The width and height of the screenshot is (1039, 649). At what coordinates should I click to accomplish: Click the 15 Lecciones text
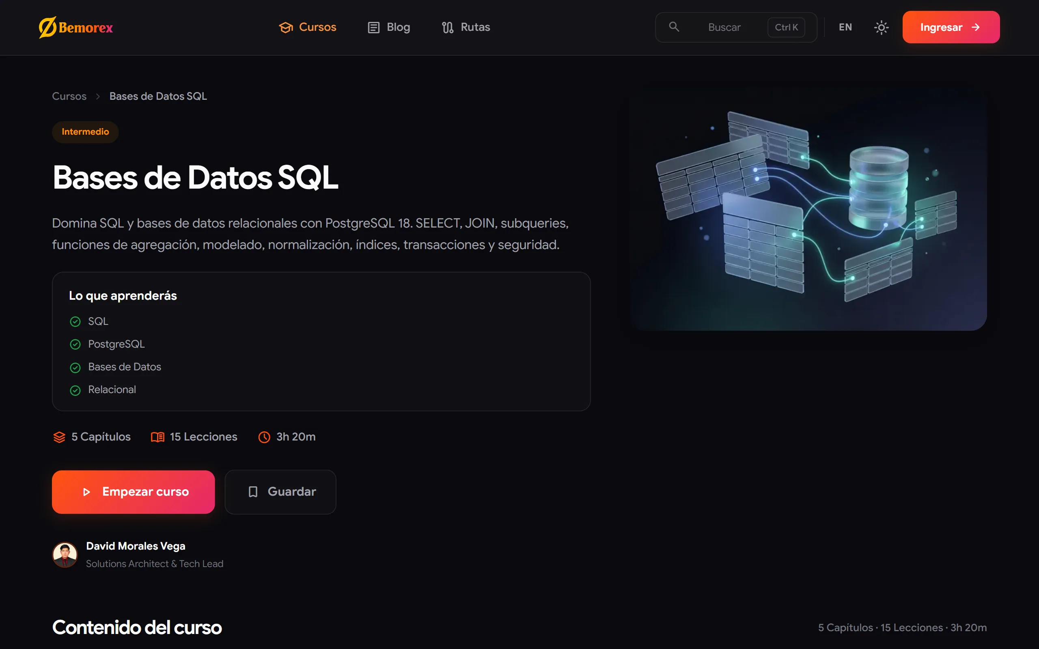pyautogui.click(x=203, y=436)
